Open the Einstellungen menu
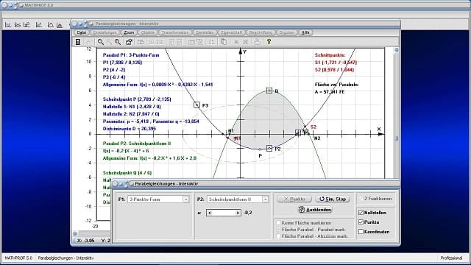 pos(105,32)
